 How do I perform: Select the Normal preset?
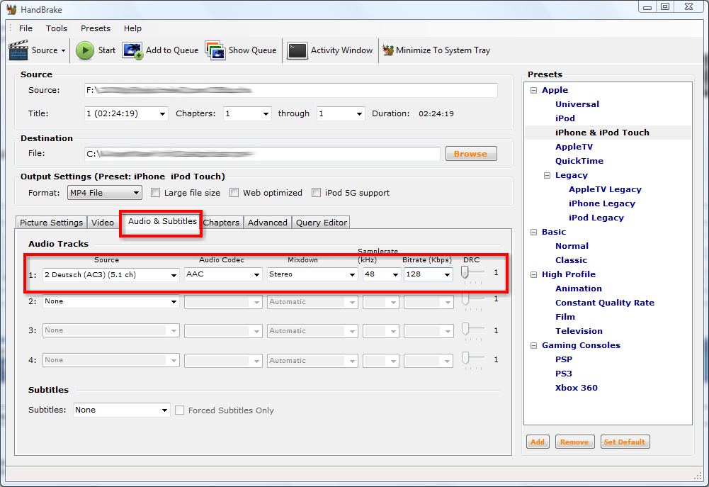click(x=572, y=246)
